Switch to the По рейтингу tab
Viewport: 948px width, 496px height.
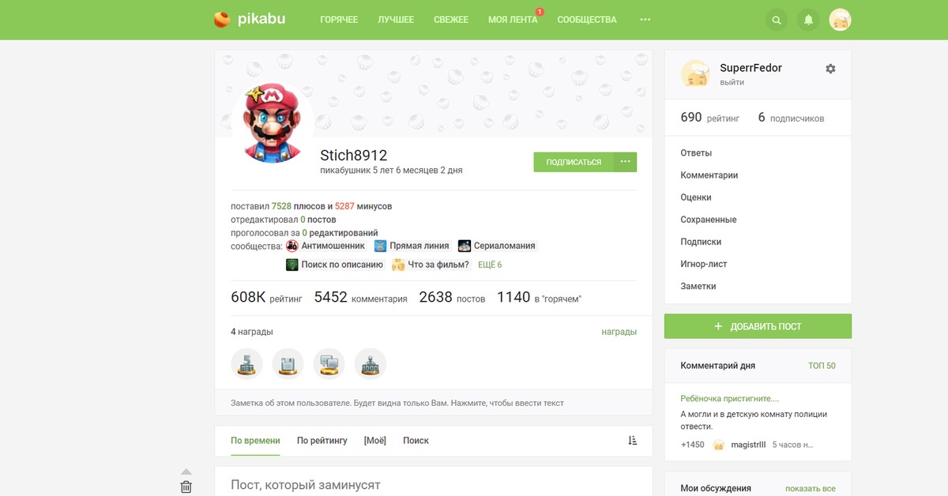coord(322,441)
